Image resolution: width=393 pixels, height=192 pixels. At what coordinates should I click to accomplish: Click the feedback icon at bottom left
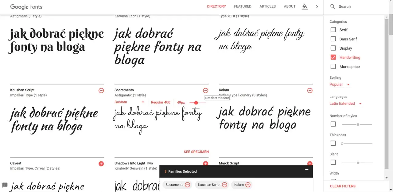click(x=5, y=185)
